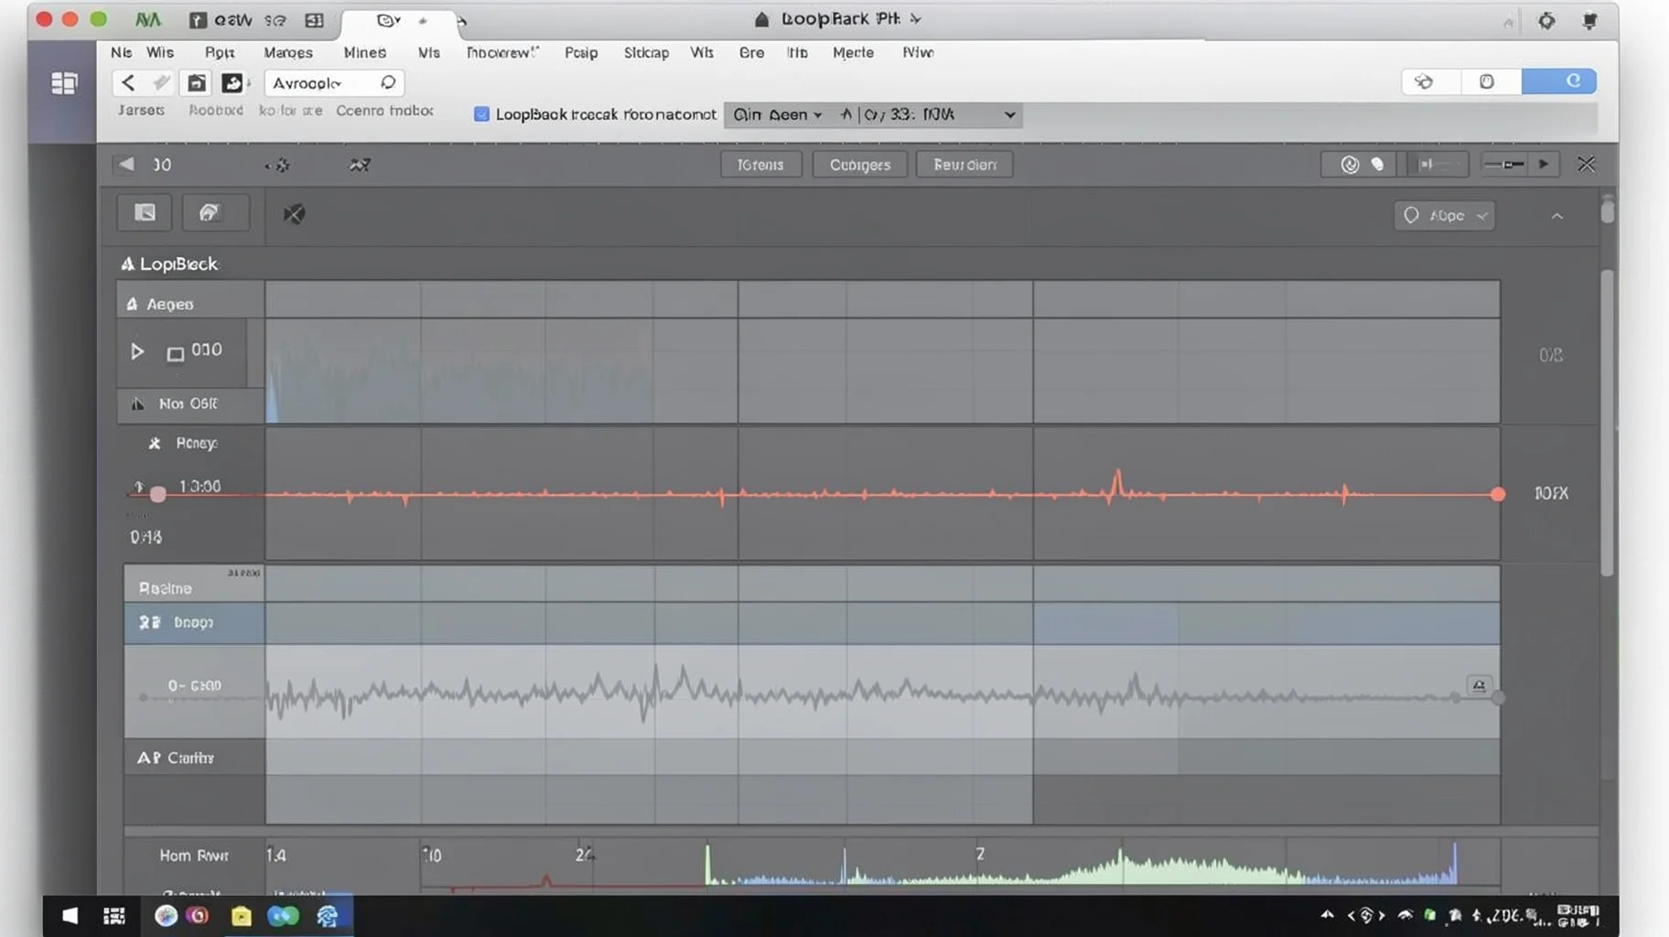Click the settings gear in title bar

(1546, 20)
